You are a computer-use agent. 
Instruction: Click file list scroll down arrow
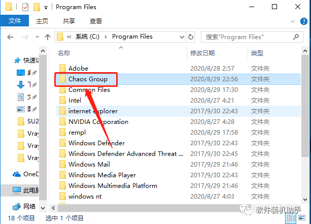click(x=305, y=200)
